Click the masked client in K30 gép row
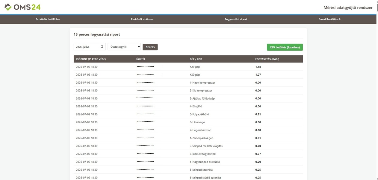The width and height of the screenshot is (378, 180). click(146, 75)
